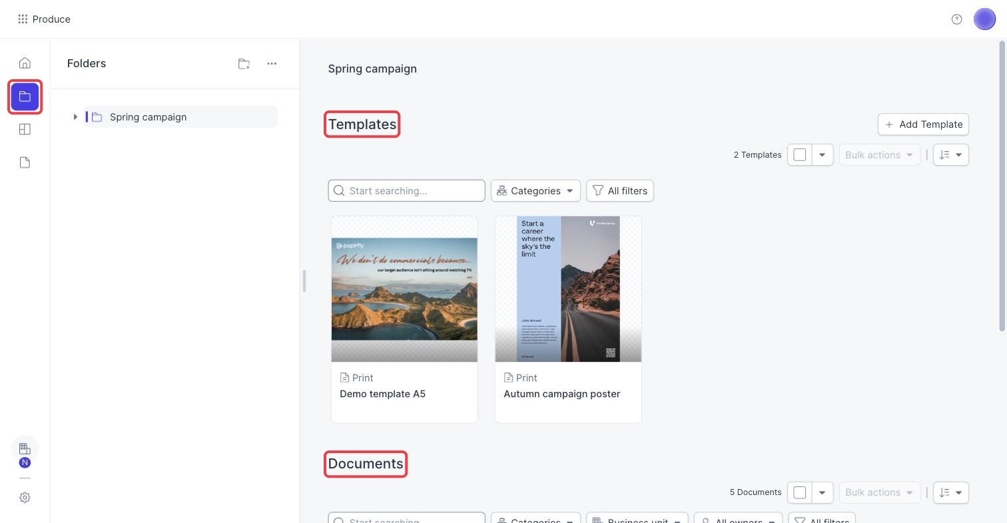Click the Spring campaign page heading
The width and height of the screenshot is (1007, 523).
click(372, 69)
